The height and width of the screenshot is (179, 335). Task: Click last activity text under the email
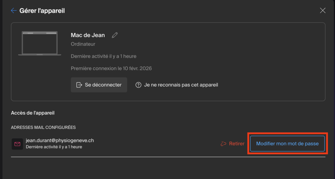54,147
